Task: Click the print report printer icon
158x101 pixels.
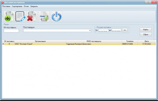Action: (44, 16)
